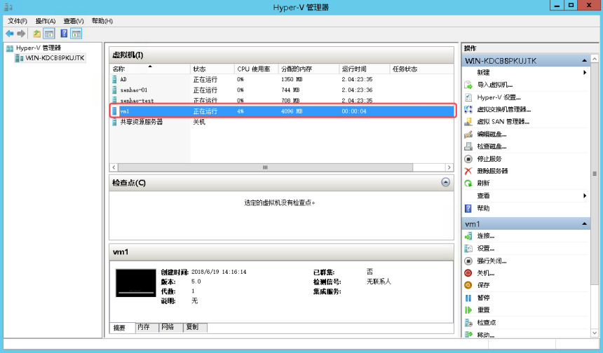Collapse the vm1 actions section
The height and width of the screenshot is (353, 603).
pyautogui.click(x=584, y=224)
